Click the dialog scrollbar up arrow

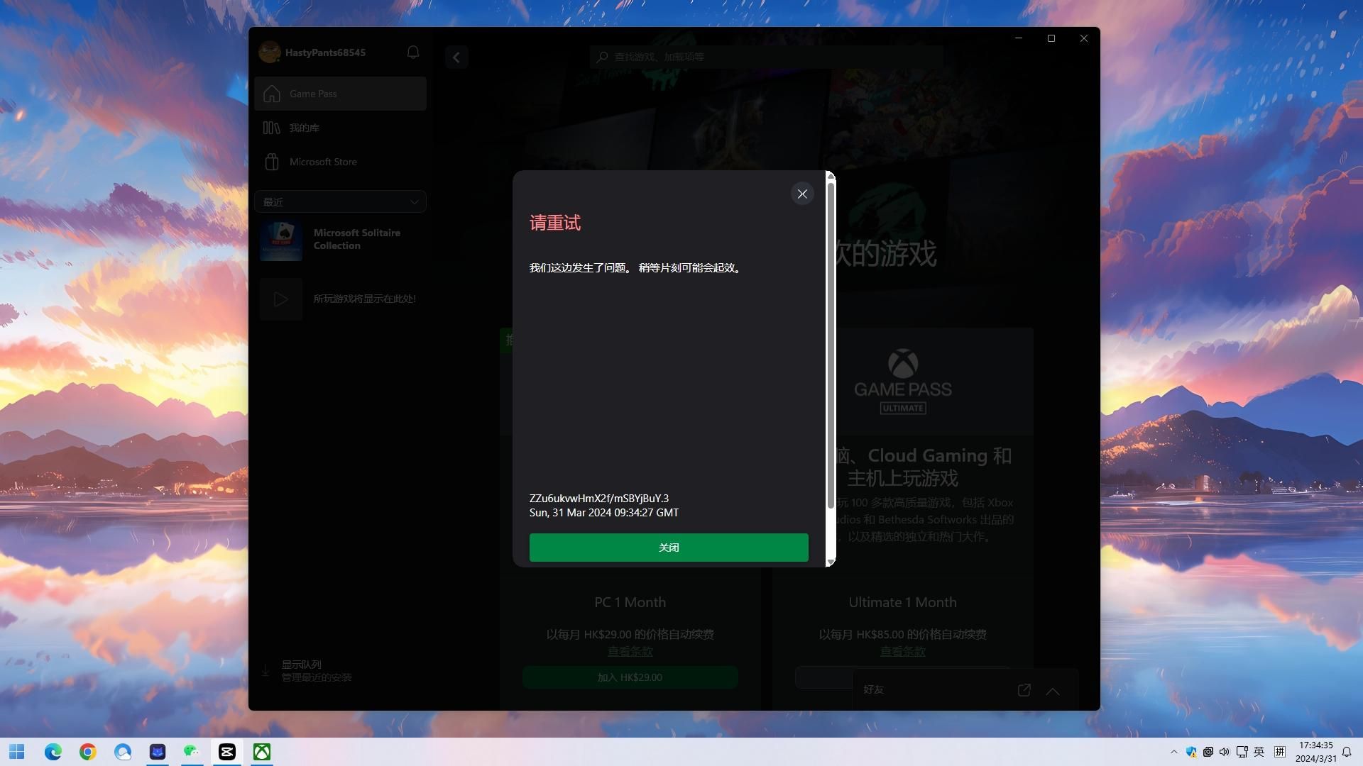[x=831, y=176]
